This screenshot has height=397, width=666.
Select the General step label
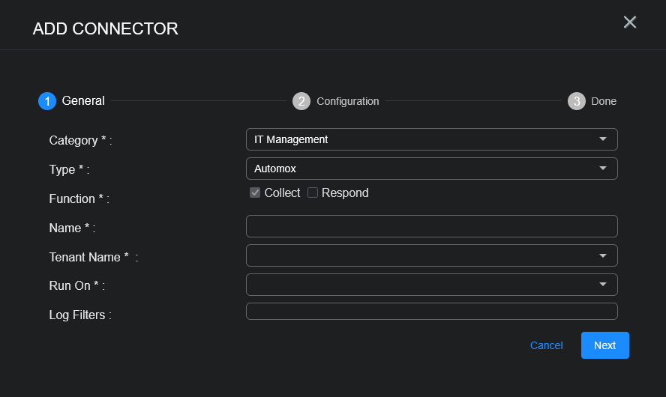[83, 101]
